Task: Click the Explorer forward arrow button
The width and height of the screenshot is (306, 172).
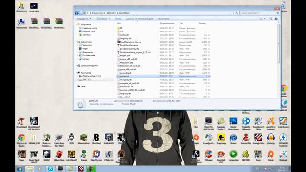Action: click(81, 13)
